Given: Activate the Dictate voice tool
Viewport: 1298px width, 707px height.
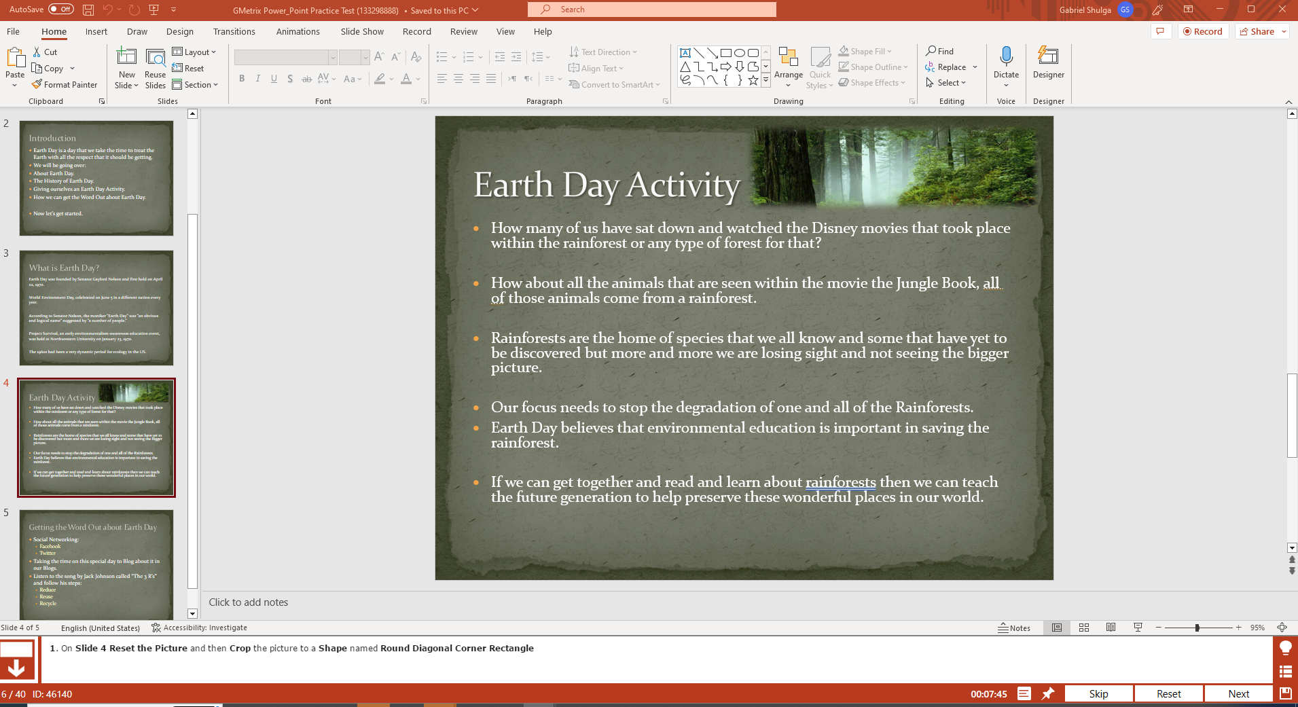Looking at the screenshot, I should 1005,66.
